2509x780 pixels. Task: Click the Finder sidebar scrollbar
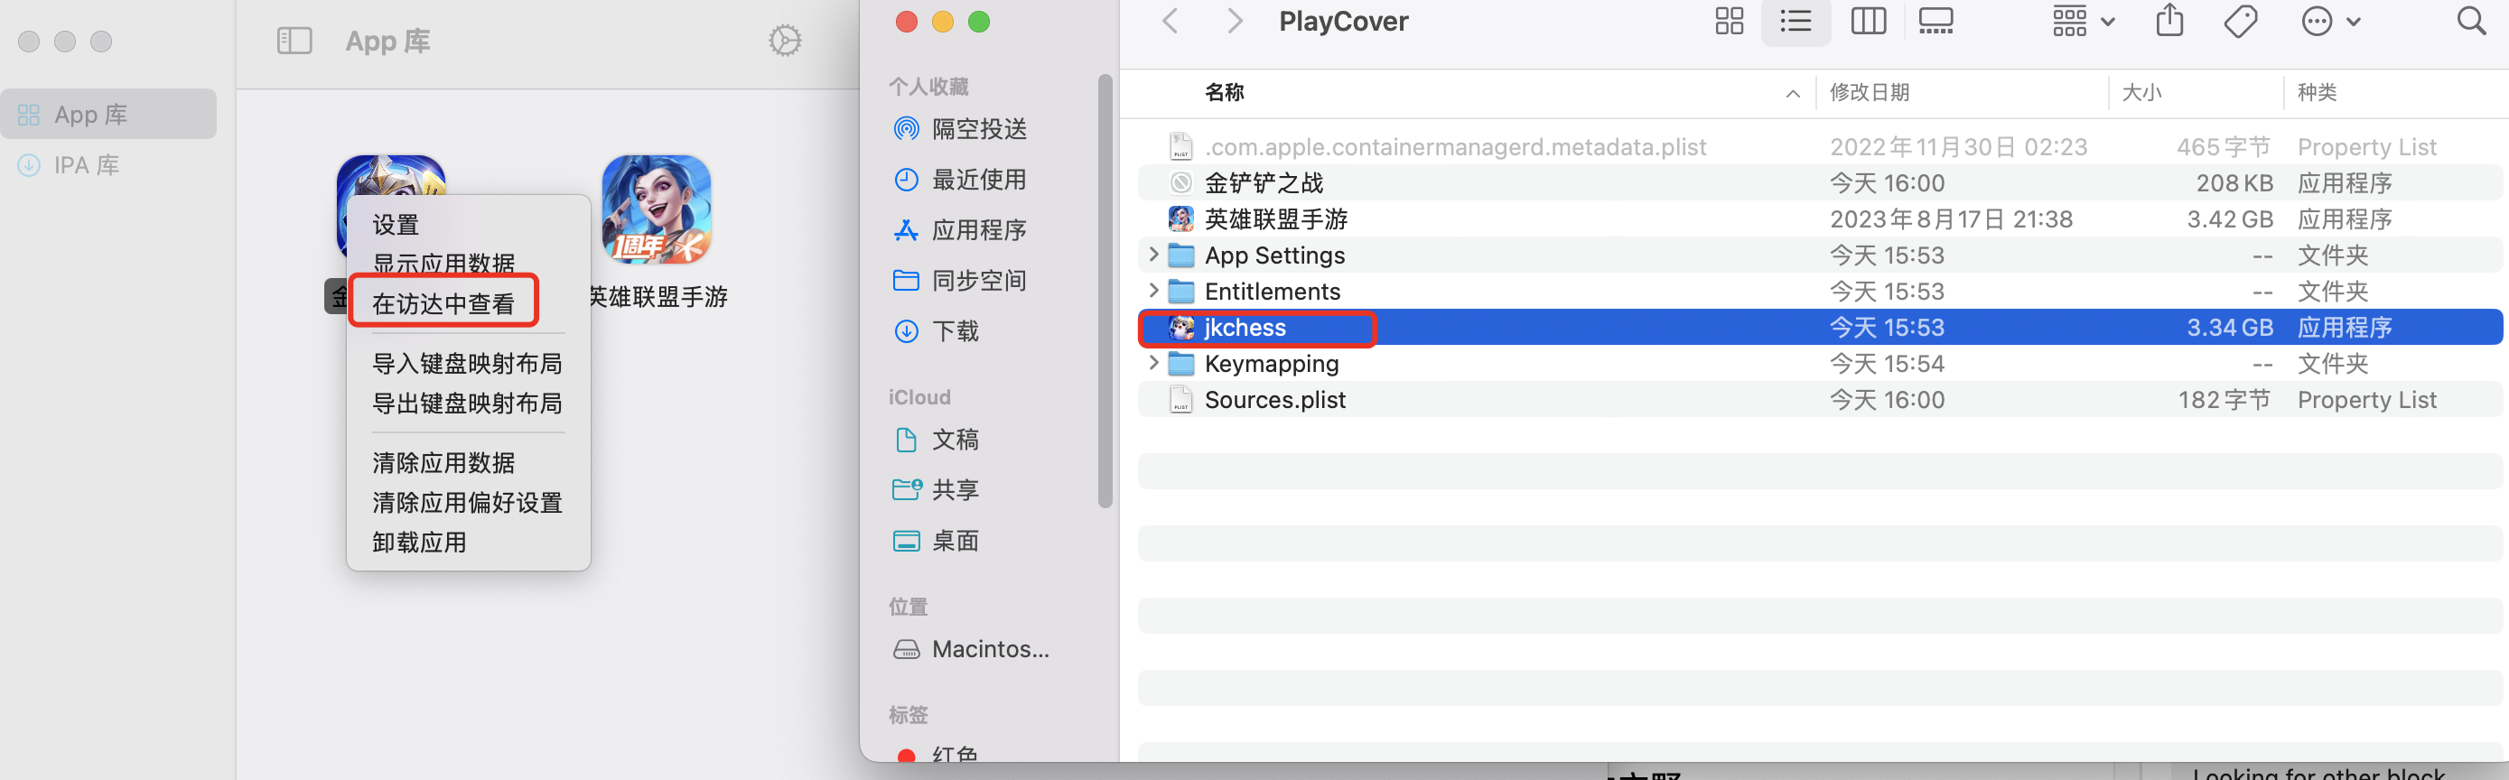[x=1105, y=292]
